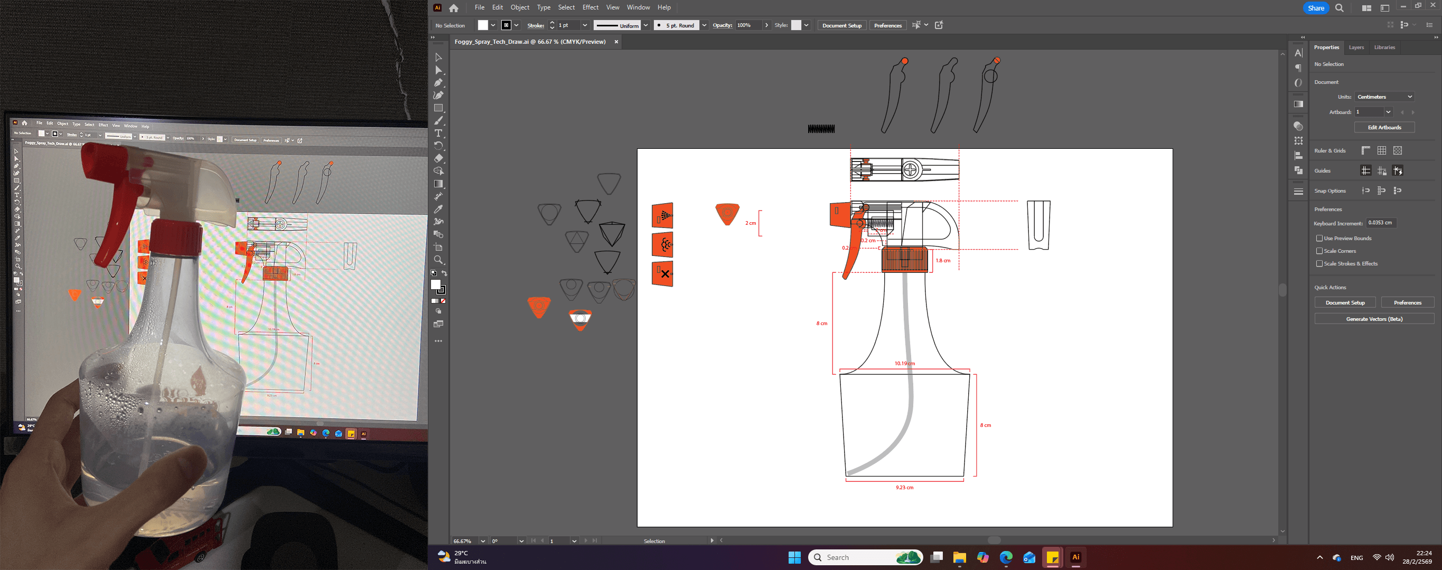Click the Edit Artboards button
1442x570 pixels.
1384,128
